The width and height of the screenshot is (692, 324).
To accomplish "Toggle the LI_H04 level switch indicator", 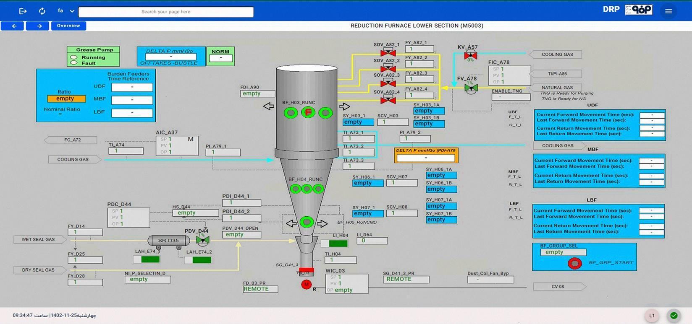I will click(x=334, y=244).
